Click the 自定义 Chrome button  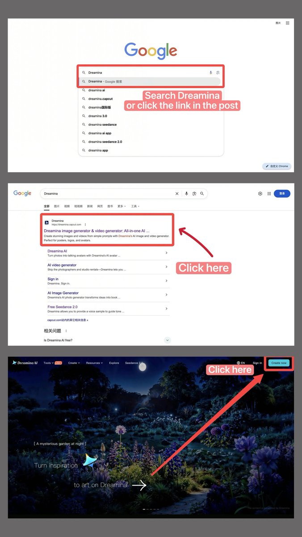pyautogui.click(x=277, y=166)
